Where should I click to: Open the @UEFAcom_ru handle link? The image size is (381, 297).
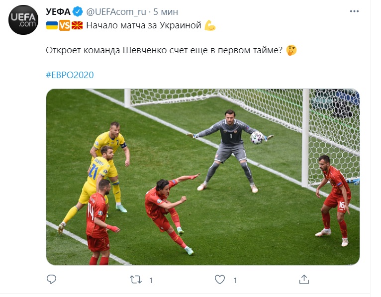tap(116, 11)
